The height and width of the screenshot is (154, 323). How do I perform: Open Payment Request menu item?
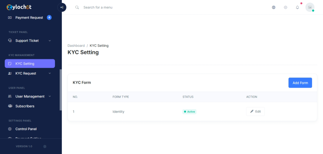pos(29,17)
